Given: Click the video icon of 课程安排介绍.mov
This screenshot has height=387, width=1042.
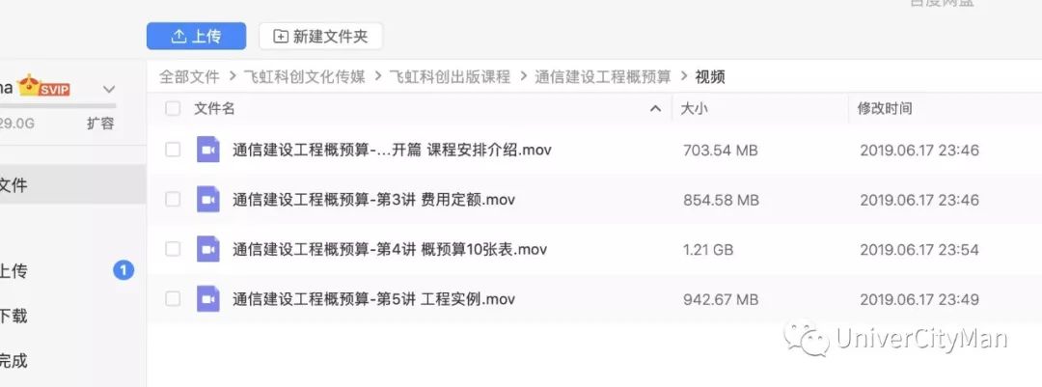Looking at the screenshot, I should [x=208, y=150].
